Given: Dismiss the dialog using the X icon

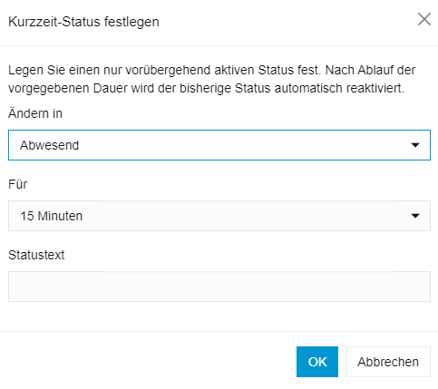Looking at the screenshot, I should point(424,20).
